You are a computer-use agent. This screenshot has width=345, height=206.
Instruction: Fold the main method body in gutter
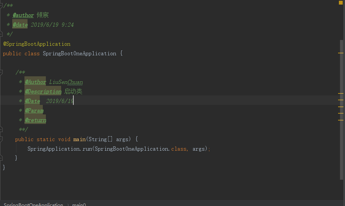(1, 139)
